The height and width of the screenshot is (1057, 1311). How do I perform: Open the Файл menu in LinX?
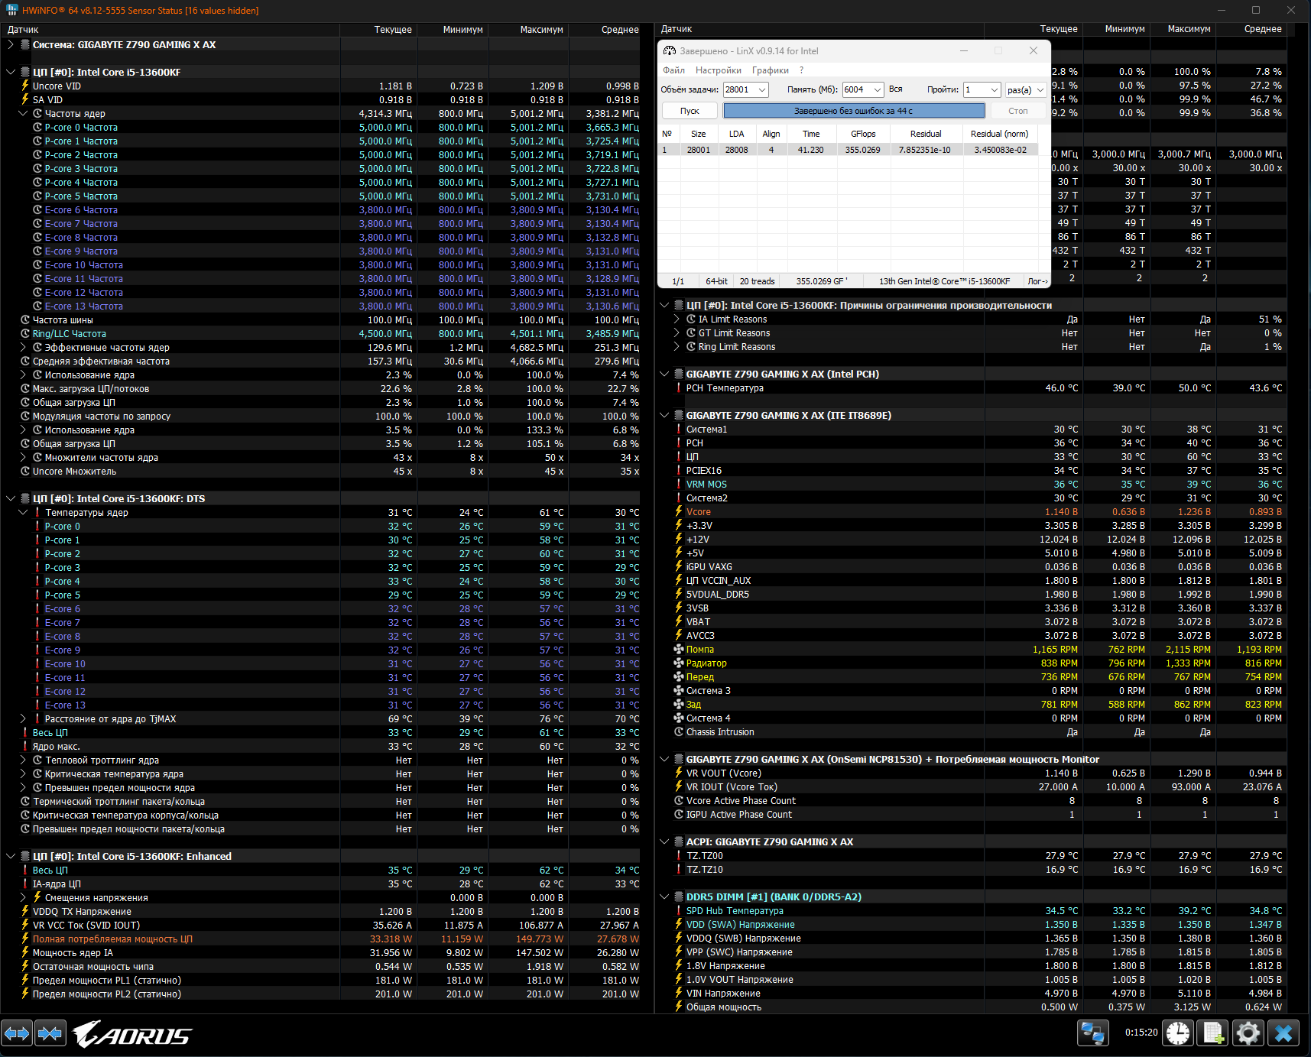pyautogui.click(x=673, y=70)
